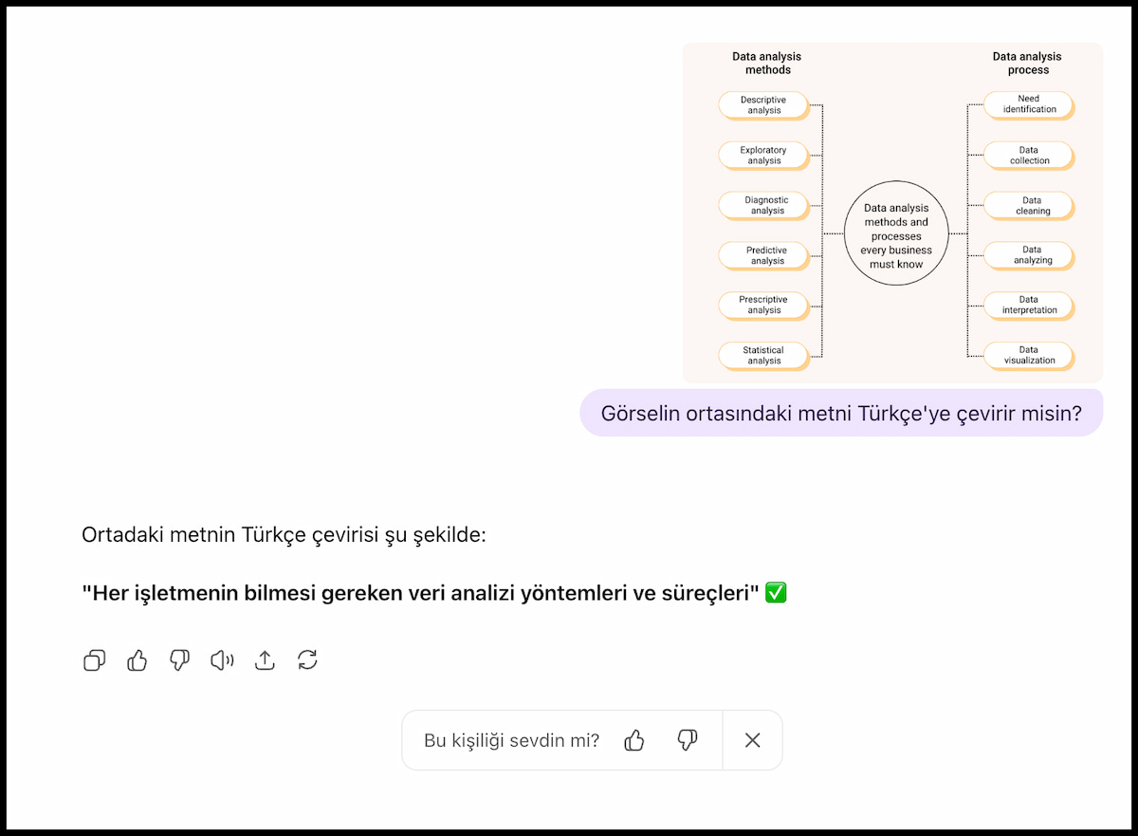Share the response using the upload icon
Viewport: 1138px width, 836px height.
tap(265, 660)
